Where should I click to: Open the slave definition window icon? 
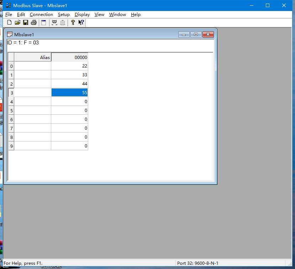[x=43, y=23]
